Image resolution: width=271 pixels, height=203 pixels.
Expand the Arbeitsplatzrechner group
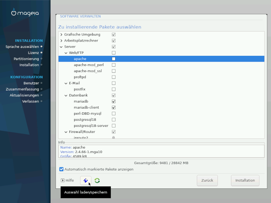(x=61, y=41)
